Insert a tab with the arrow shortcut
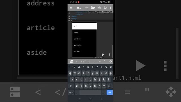This screenshot has width=181, height=102. (x=94, y=62)
